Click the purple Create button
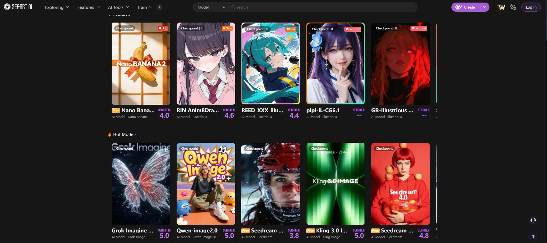547x243 pixels. tap(466, 7)
